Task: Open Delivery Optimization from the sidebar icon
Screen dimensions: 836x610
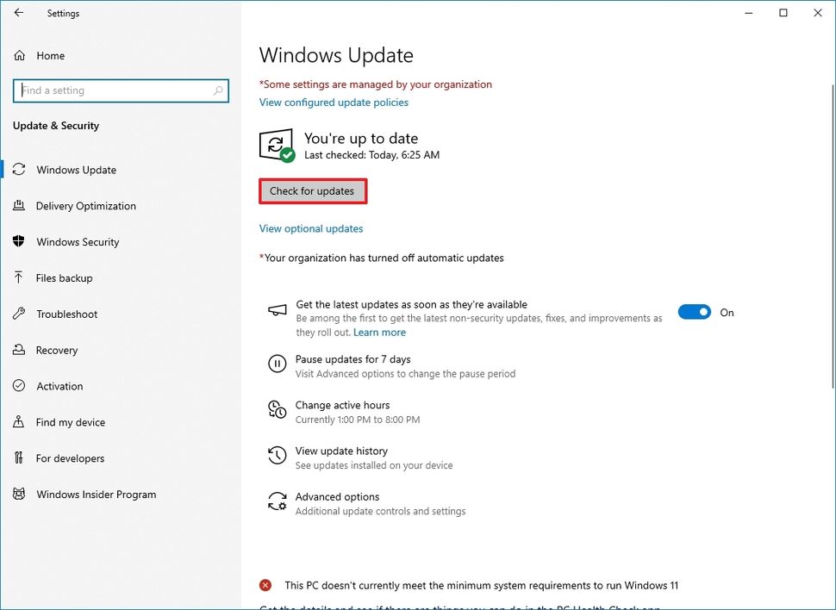Action: (x=20, y=206)
